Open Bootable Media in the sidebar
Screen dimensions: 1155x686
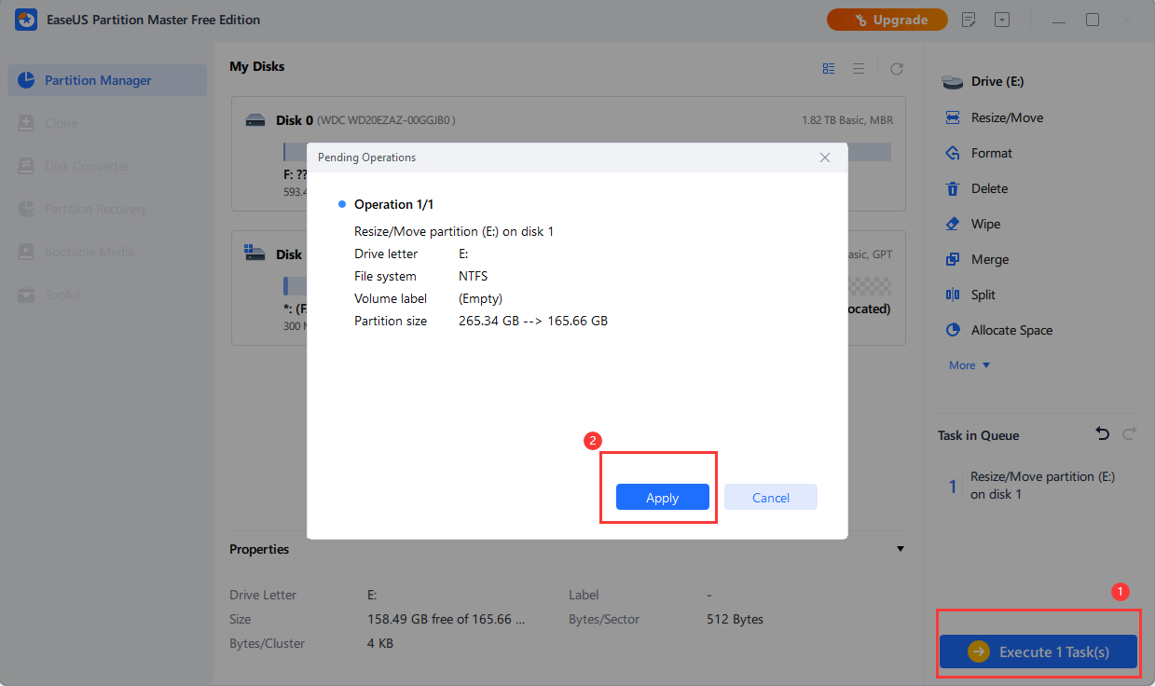coord(106,252)
